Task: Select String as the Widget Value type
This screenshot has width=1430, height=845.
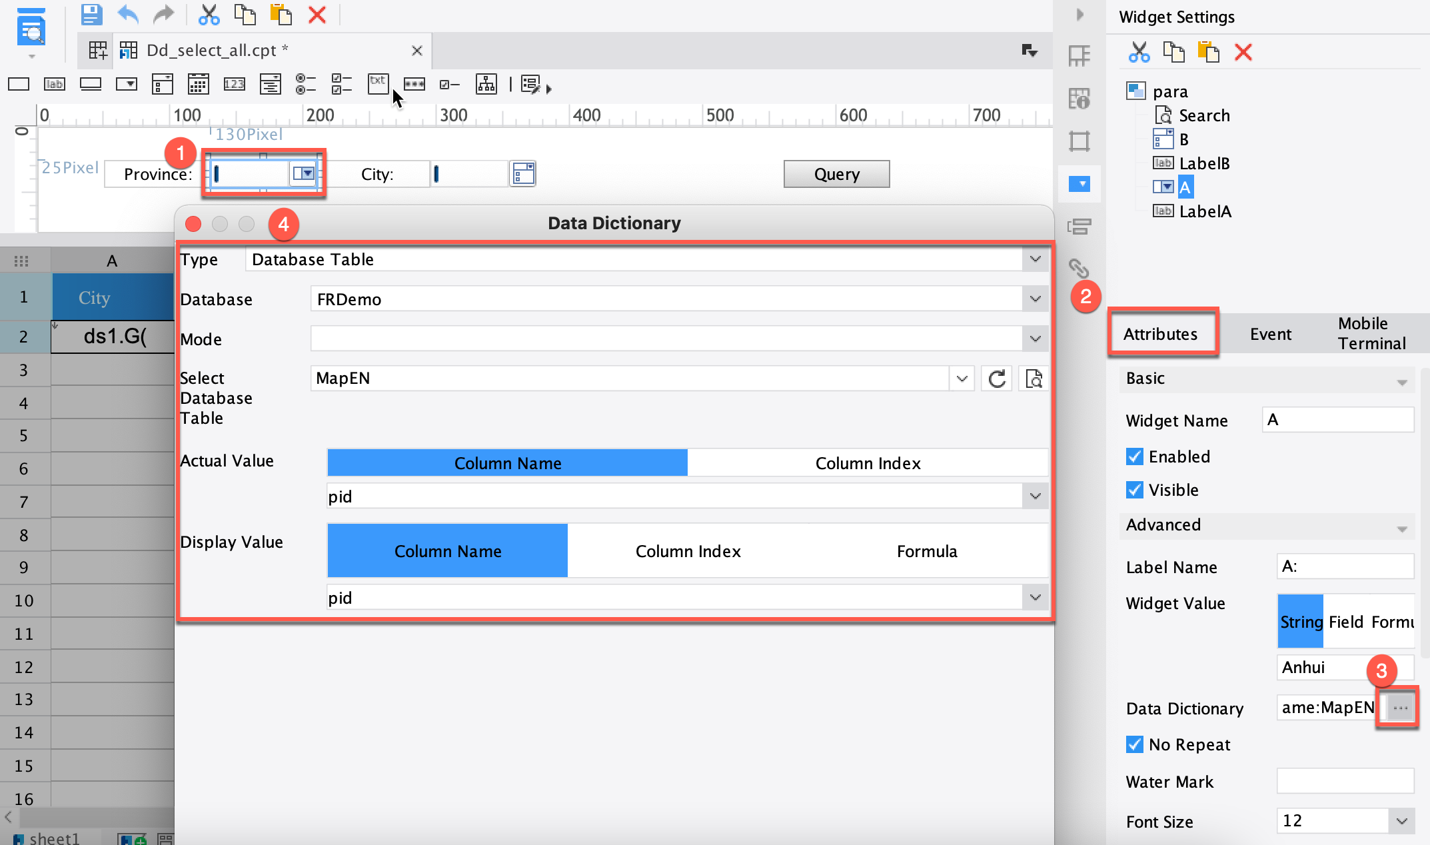Action: 1299,621
